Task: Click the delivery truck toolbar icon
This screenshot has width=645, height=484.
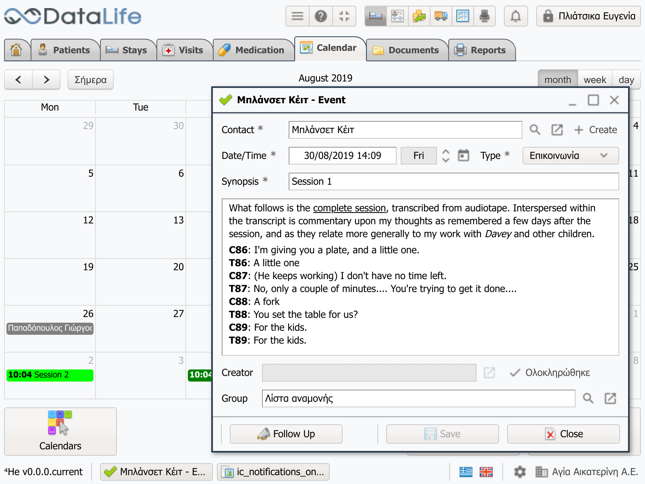Action: click(x=441, y=17)
